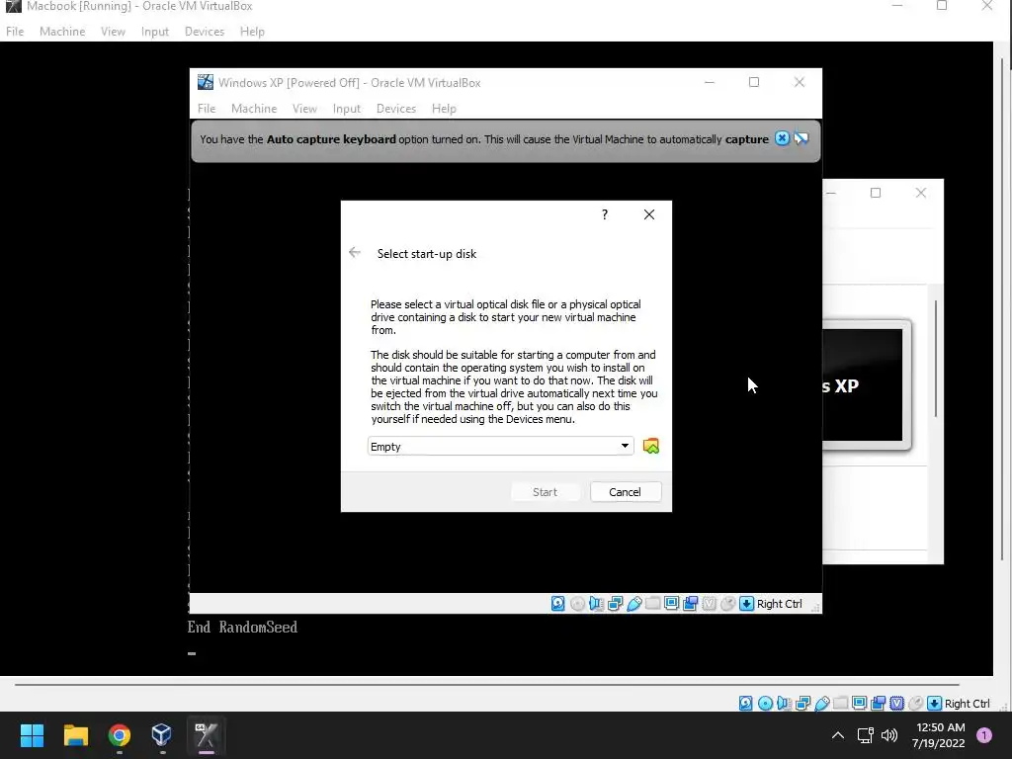The height and width of the screenshot is (759, 1012).
Task: Click the Windows XP preview thumbnail behind
Action: coord(866,384)
